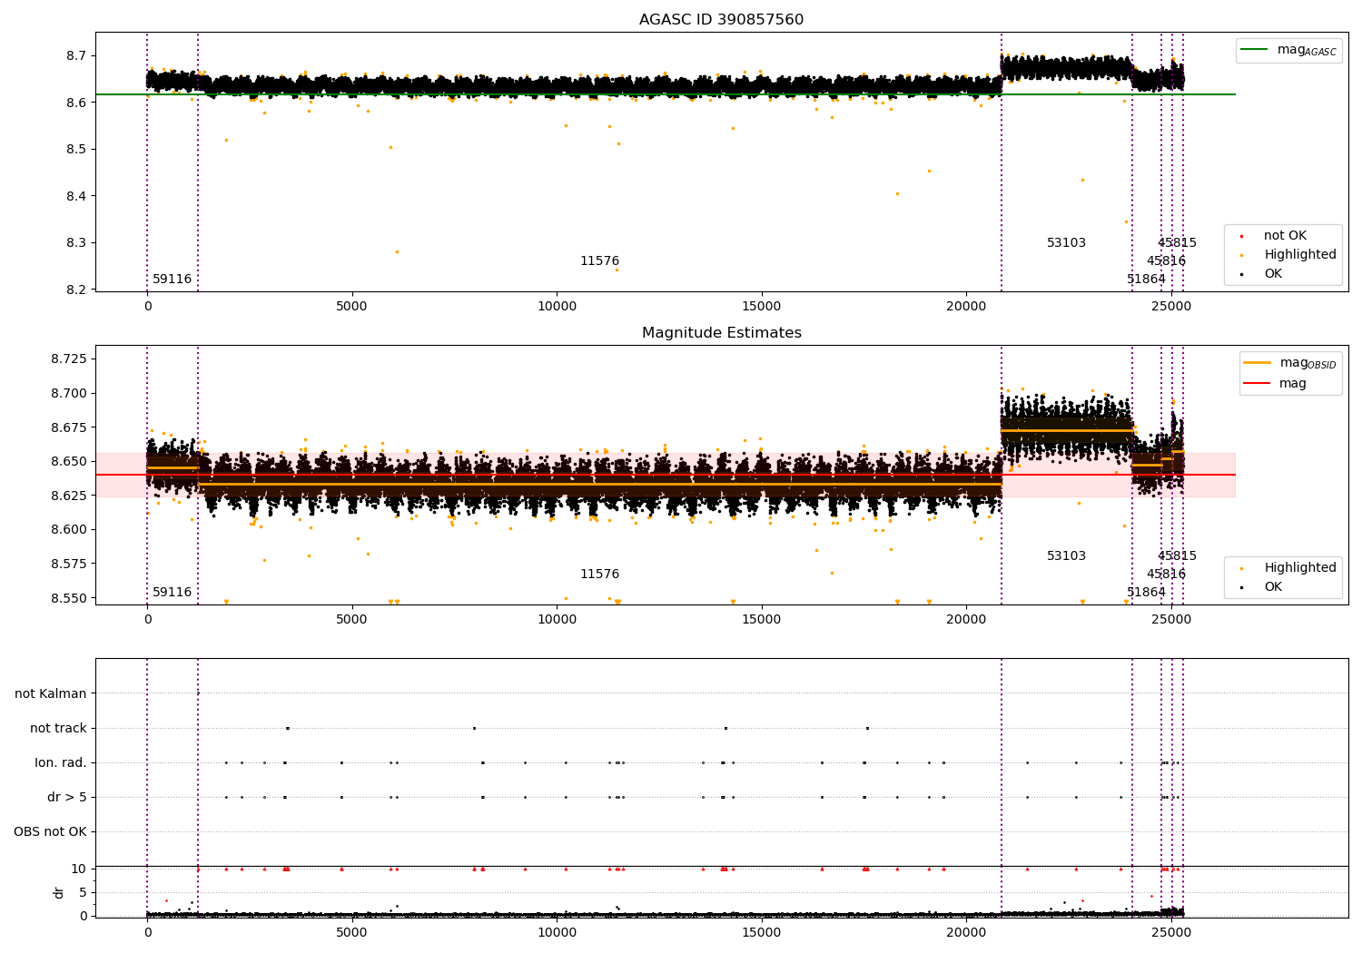Screen dimensions: 1362x953
Task: Click the OBSID label 53103 in top plot
Action: click(1066, 243)
